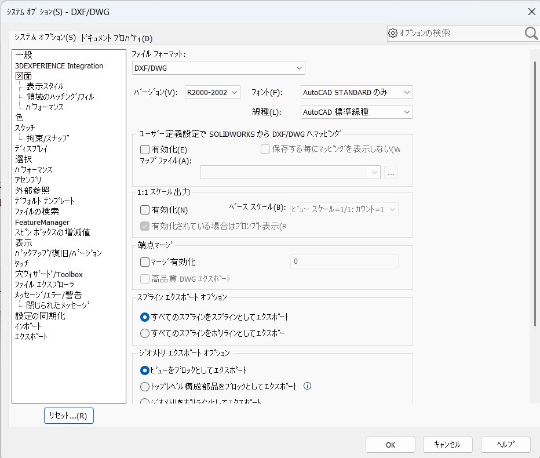Click the OK button
This screenshot has height=458, width=540.
click(x=391, y=445)
